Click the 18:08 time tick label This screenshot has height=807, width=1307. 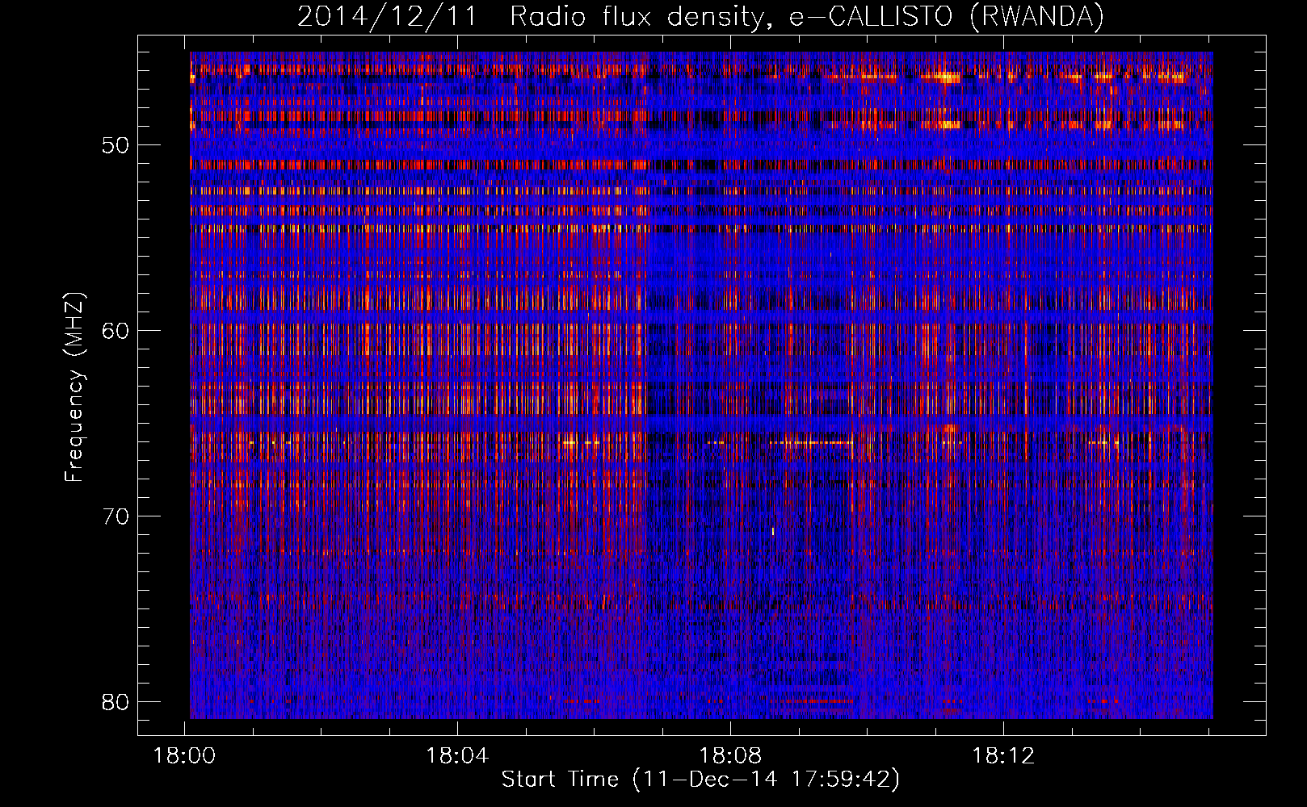click(x=730, y=756)
